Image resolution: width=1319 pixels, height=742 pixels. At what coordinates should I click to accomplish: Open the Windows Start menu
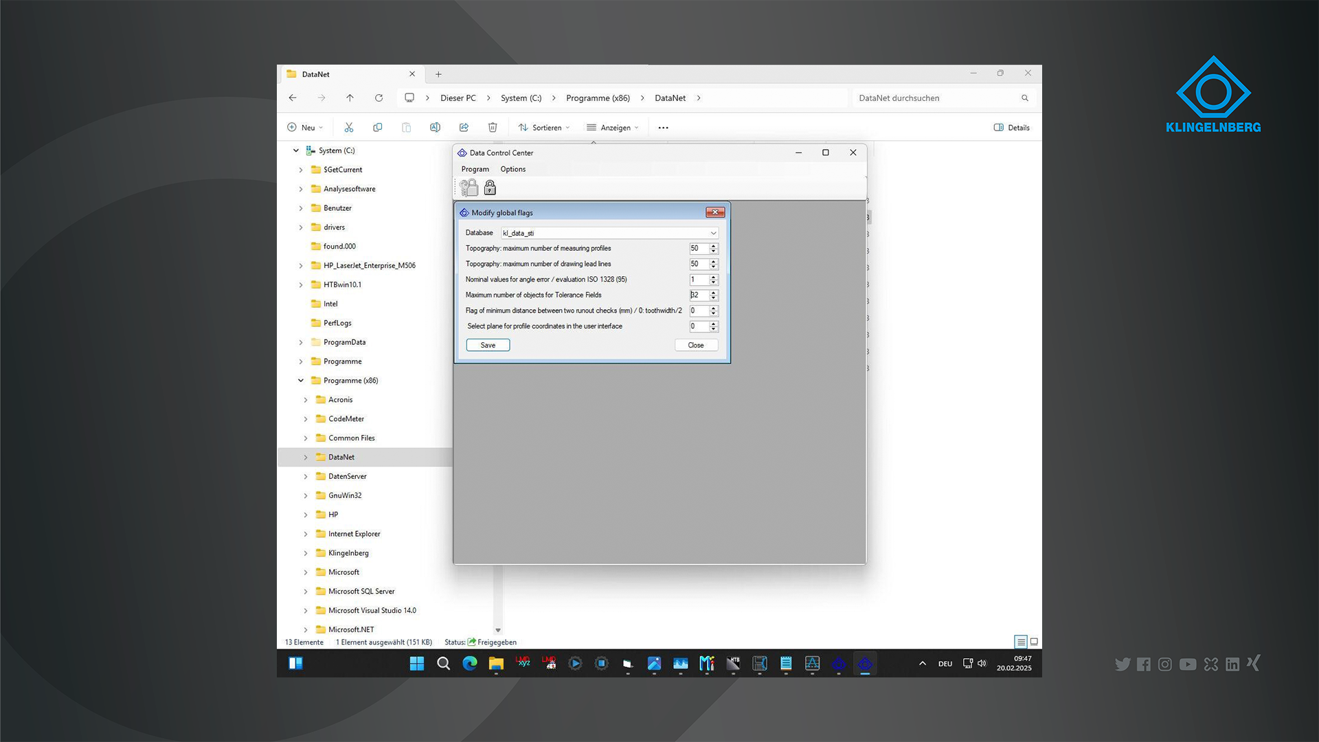coord(417,664)
